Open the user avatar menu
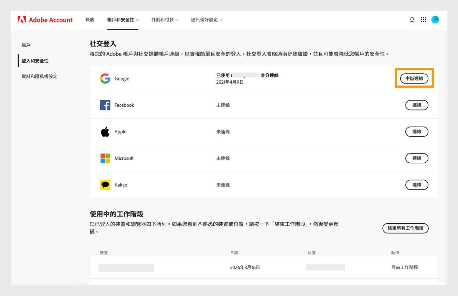 point(435,19)
